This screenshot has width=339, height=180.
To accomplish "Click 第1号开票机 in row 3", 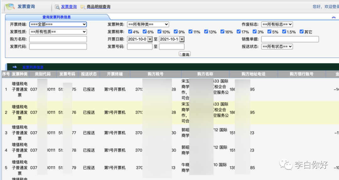I will click(x=115, y=133).
